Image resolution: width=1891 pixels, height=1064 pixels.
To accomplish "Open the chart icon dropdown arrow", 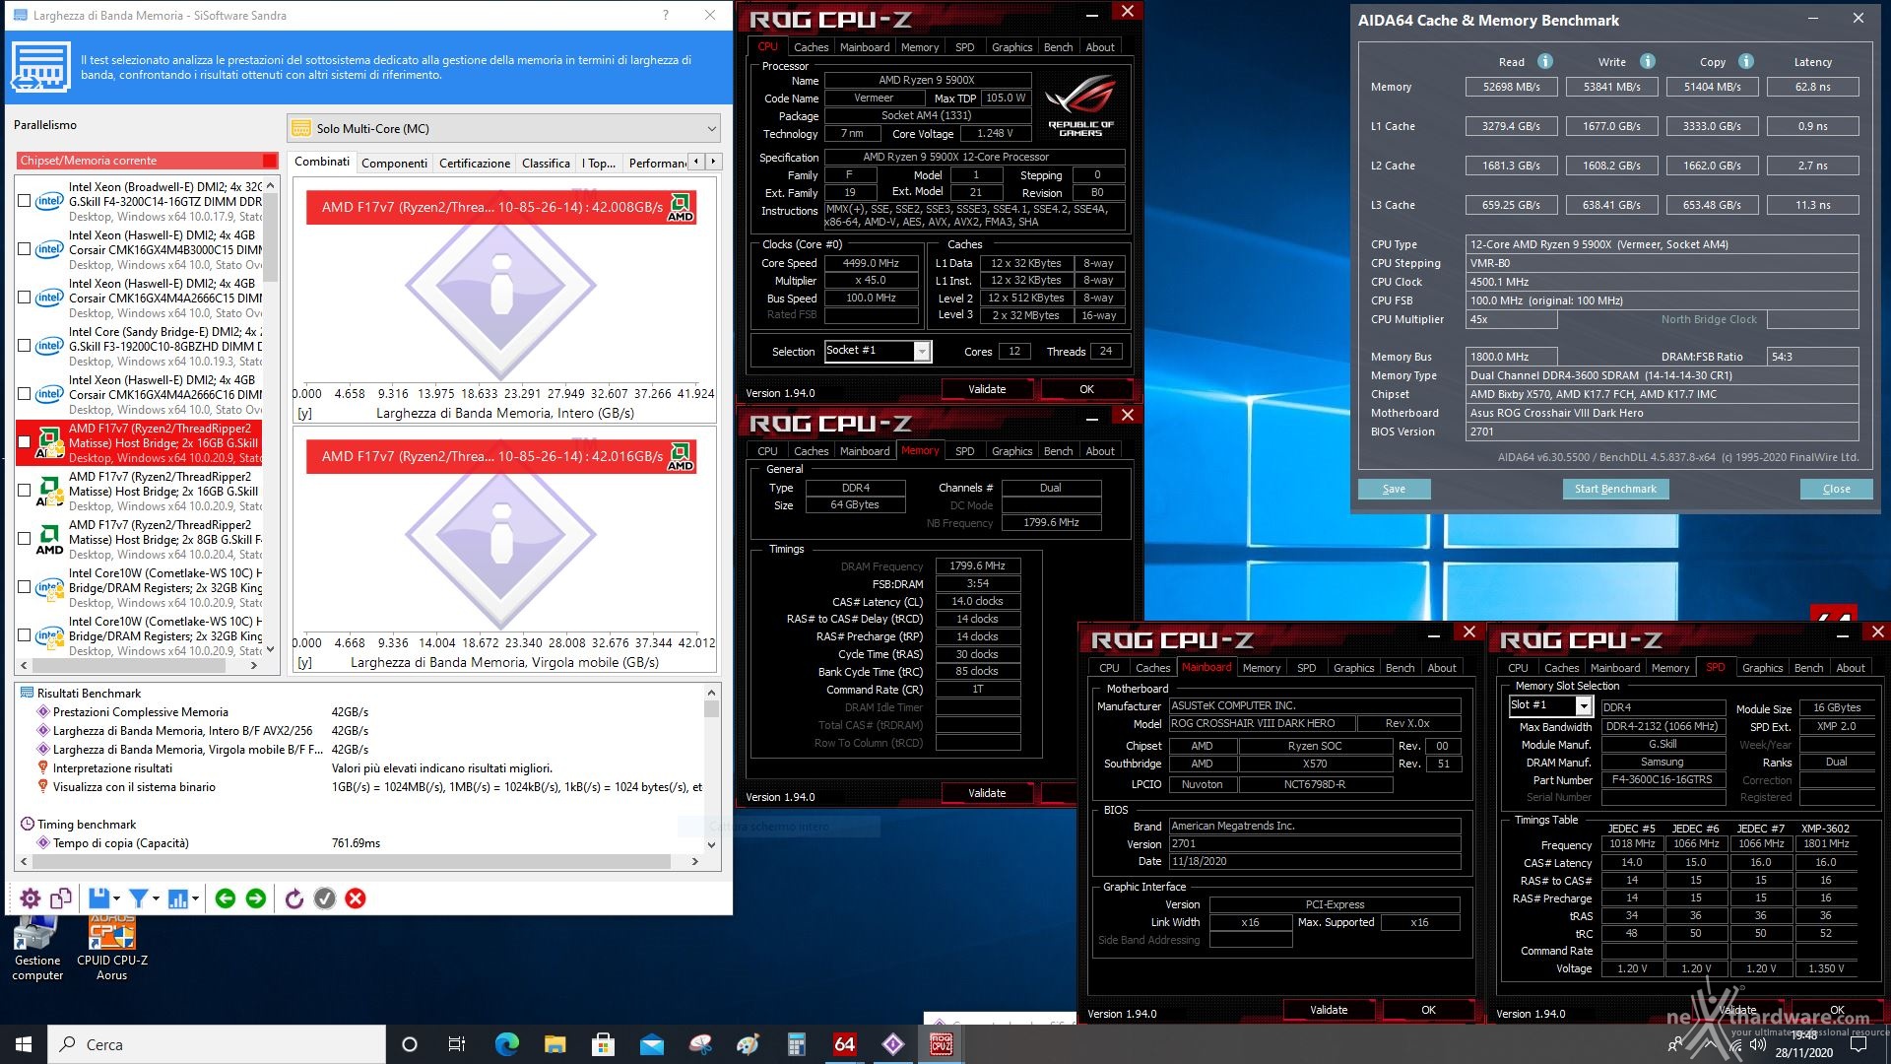I will [195, 898].
